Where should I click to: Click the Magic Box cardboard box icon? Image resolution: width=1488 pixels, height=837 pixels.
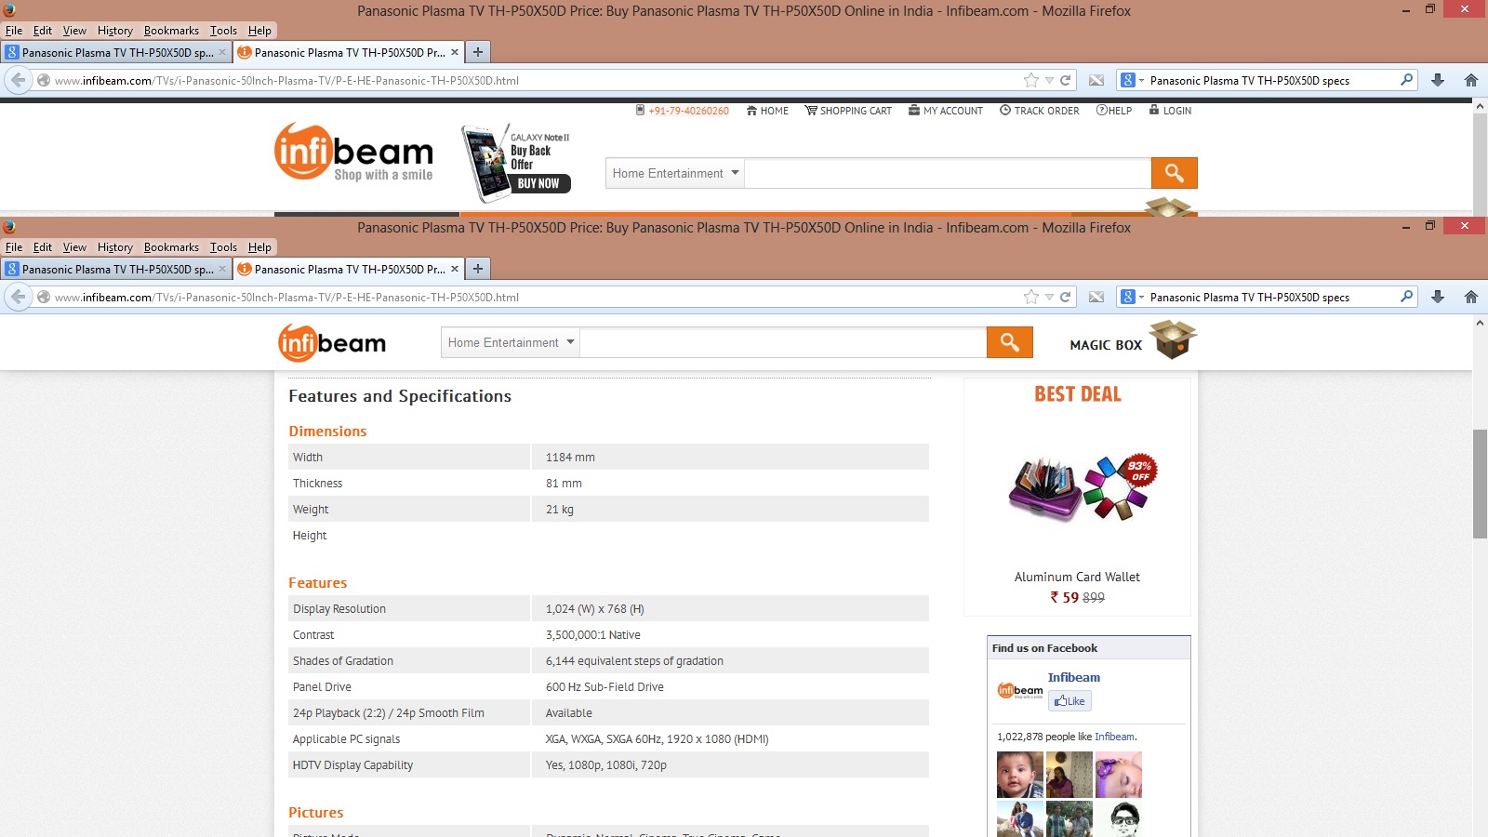click(x=1173, y=339)
